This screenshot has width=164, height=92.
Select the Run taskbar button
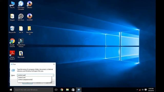[x=79, y=90]
